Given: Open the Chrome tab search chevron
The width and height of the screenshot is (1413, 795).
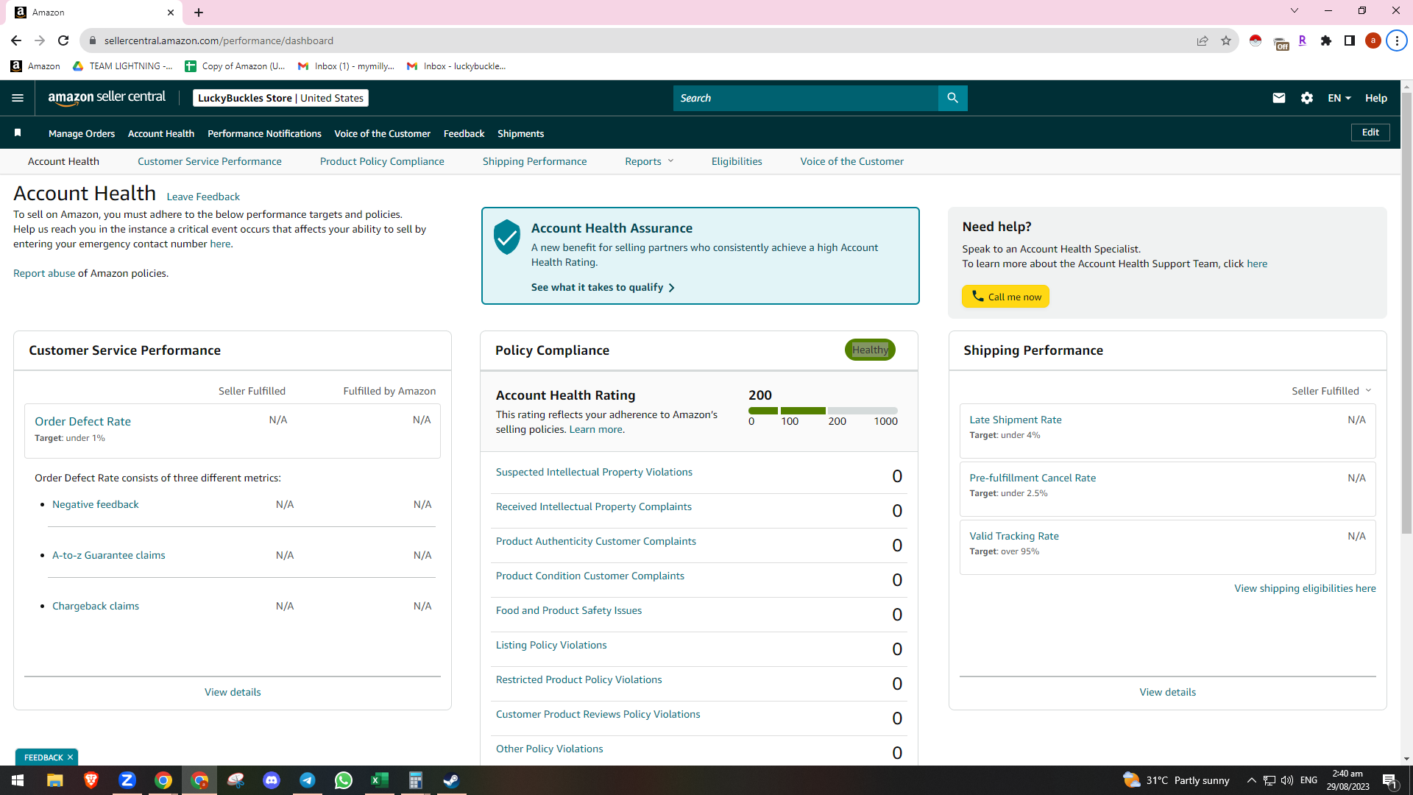Looking at the screenshot, I should [1295, 11].
